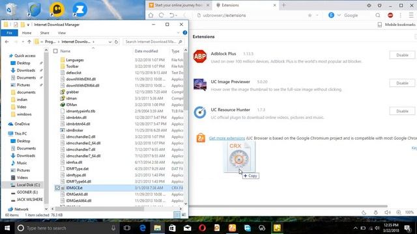Open Quick access in navigation pane

click(25, 56)
